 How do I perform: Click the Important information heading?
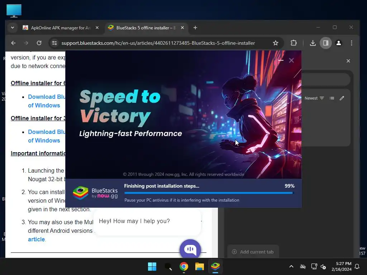(x=38, y=153)
